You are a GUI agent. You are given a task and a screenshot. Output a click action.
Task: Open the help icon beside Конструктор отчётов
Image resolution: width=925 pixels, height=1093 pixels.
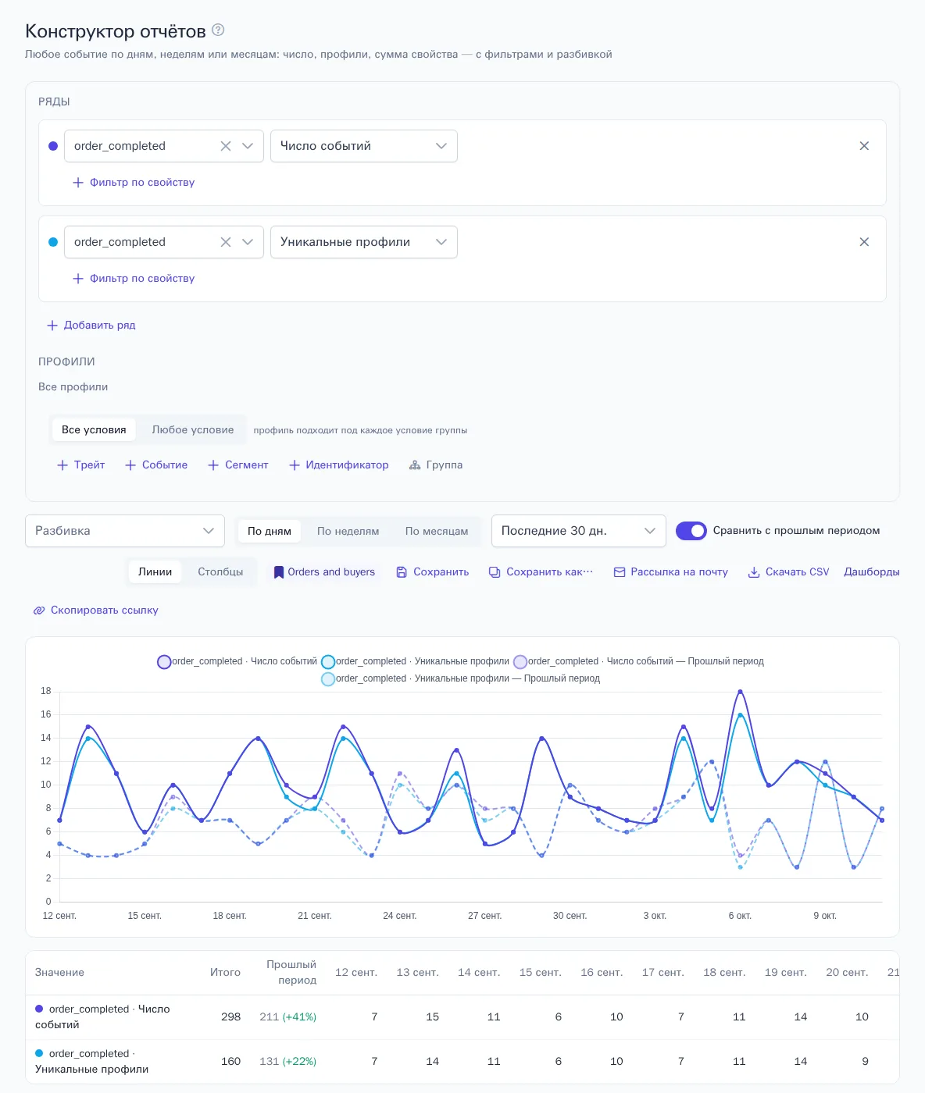click(219, 30)
